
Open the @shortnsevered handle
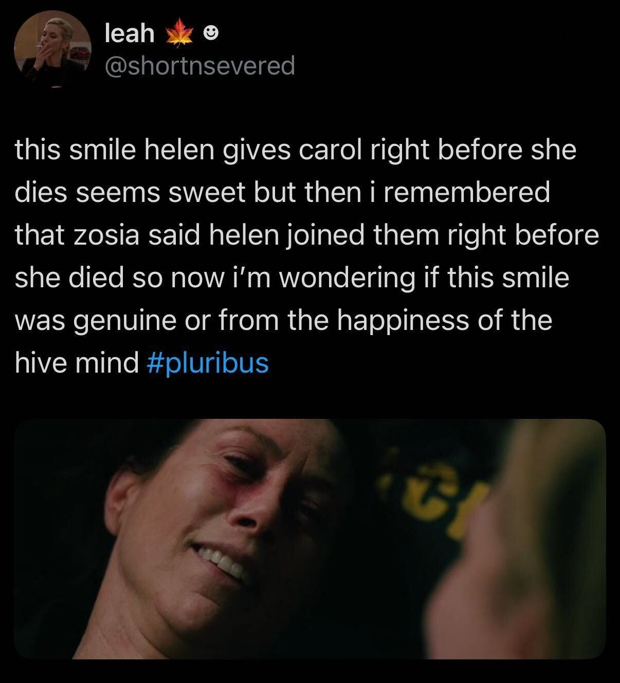pyautogui.click(x=200, y=65)
